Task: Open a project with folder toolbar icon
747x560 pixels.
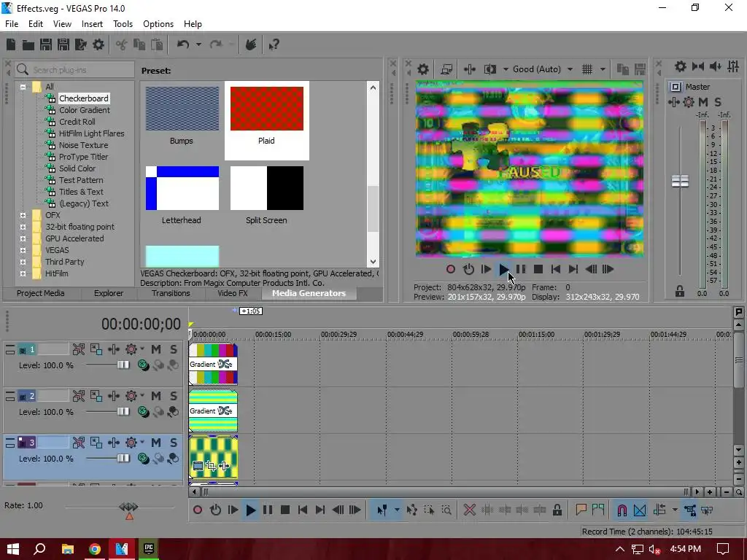Action: click(x=28, y=44)
